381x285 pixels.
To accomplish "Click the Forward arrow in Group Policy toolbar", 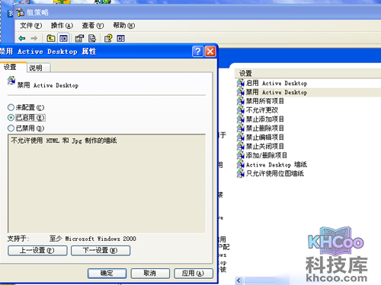I will coord(34,39).
